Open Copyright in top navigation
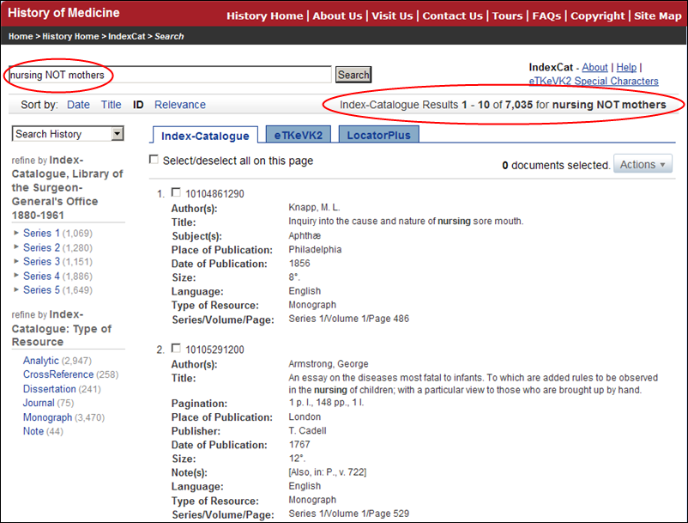Screen dimensions: 688x523 coord(597,15)
